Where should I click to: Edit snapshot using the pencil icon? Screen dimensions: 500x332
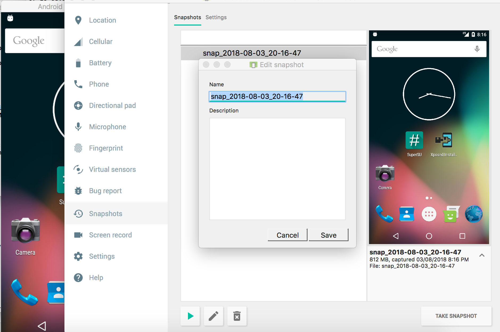point(213,316)
